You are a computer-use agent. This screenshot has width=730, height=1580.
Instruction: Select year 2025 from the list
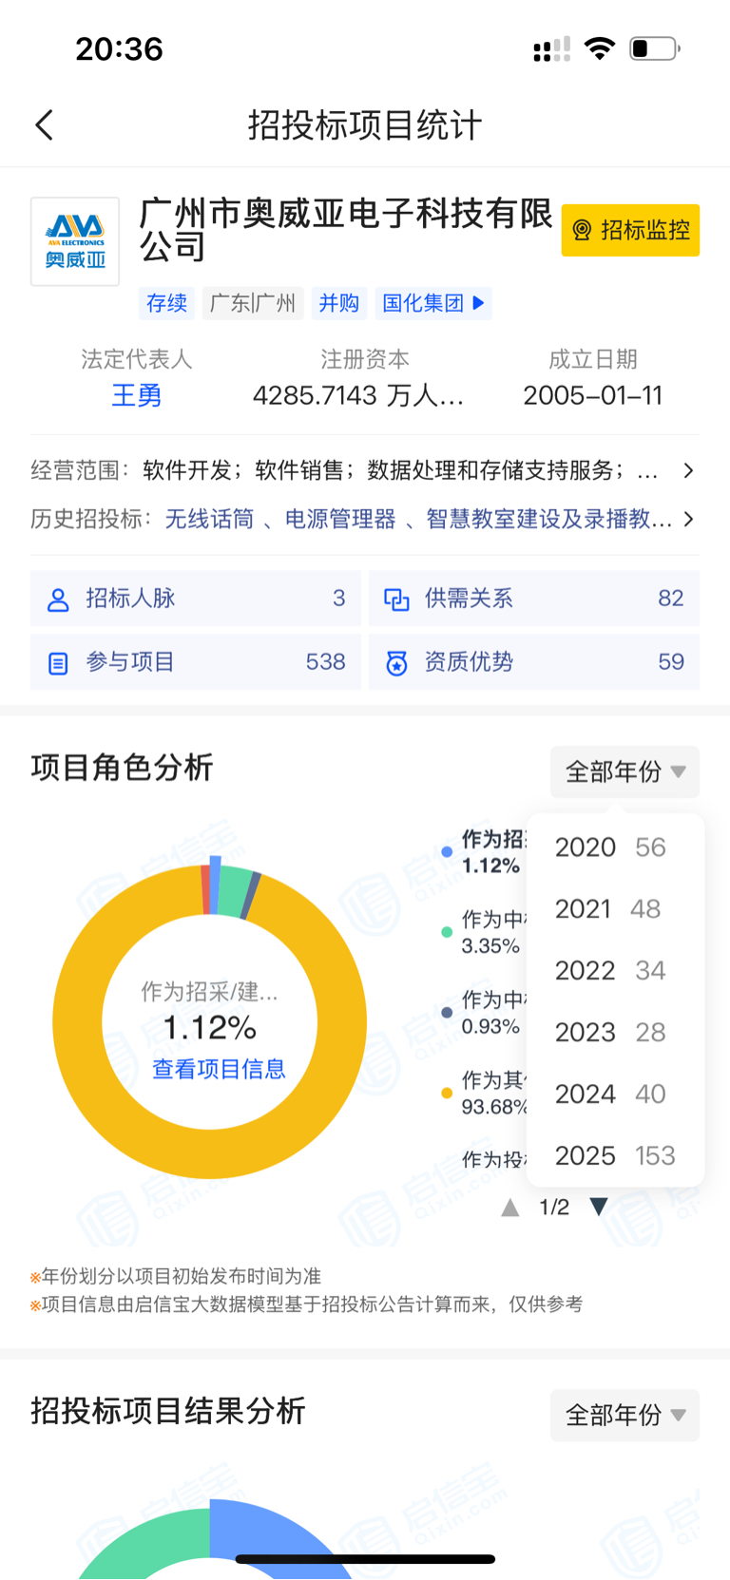[x=614, y=1155]
